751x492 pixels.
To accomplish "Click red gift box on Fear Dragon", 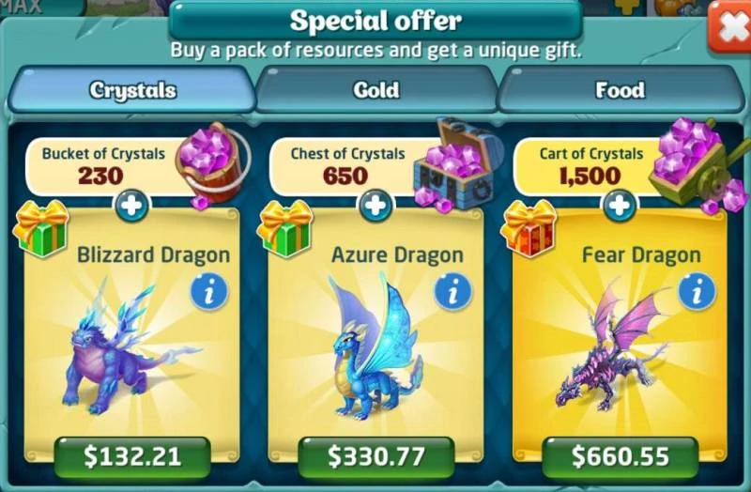I will pos(529,228).
